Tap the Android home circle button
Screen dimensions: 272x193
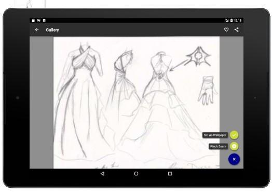click(x=136, y=174)
